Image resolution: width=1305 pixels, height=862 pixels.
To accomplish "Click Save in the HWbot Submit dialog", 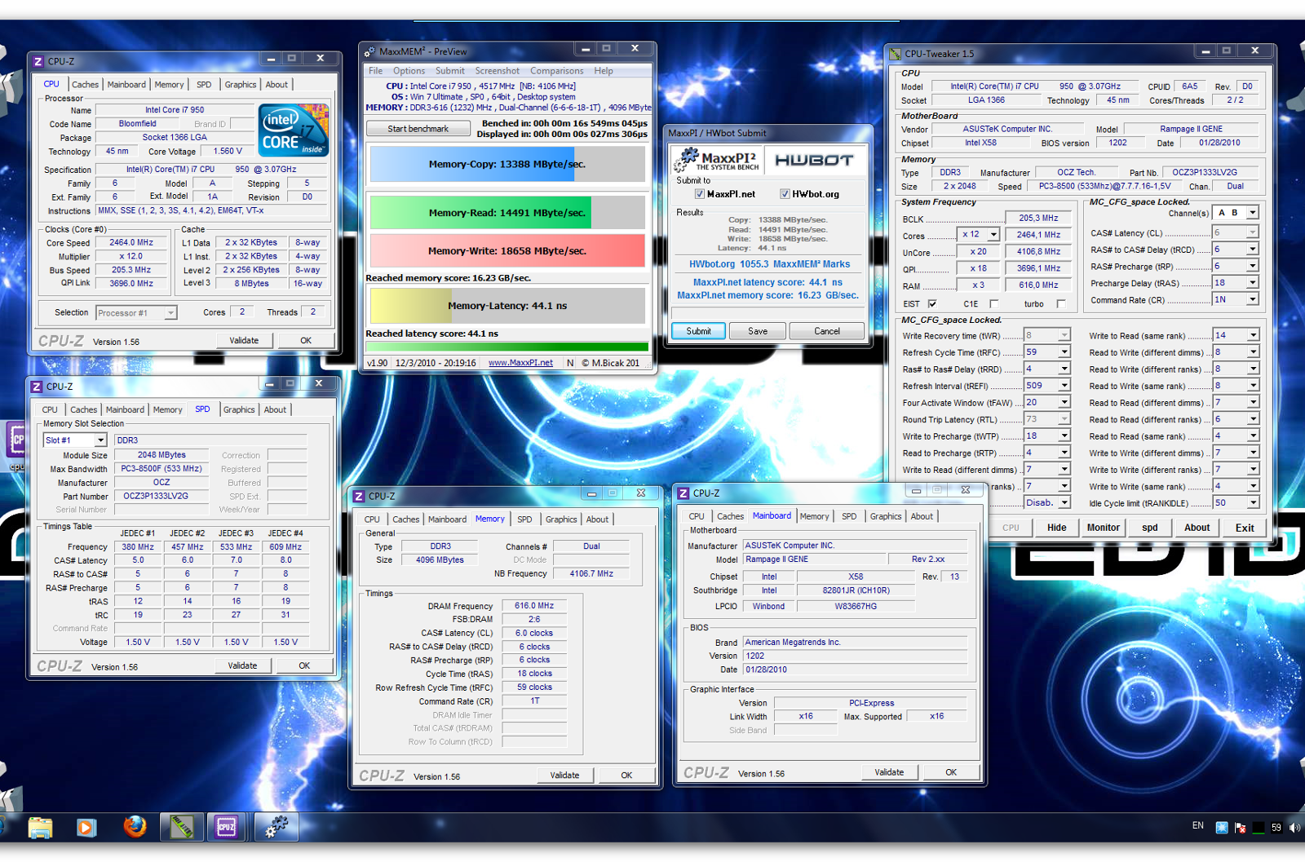I will [x=758, y=331].
